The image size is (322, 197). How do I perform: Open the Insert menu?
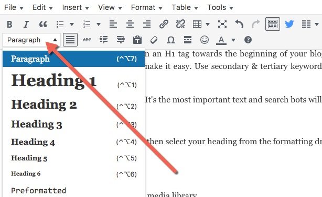tap(76, 7)
